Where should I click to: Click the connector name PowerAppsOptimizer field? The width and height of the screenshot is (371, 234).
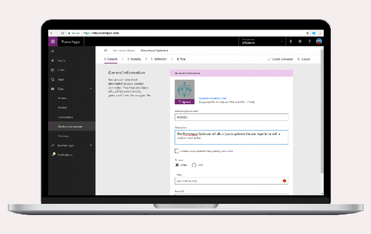pyautogui.click(x=154, y=51)
